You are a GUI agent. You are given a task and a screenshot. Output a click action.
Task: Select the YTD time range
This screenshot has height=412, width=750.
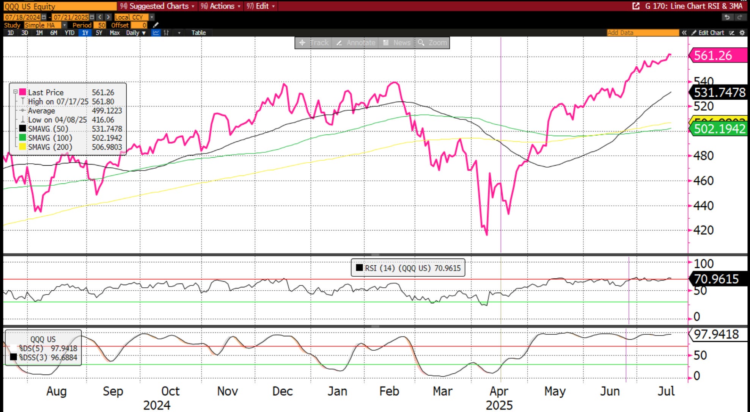(x=69, y=33)
